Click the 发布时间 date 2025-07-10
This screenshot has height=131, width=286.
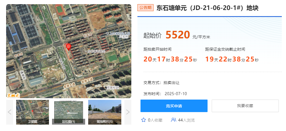(176, 94)
